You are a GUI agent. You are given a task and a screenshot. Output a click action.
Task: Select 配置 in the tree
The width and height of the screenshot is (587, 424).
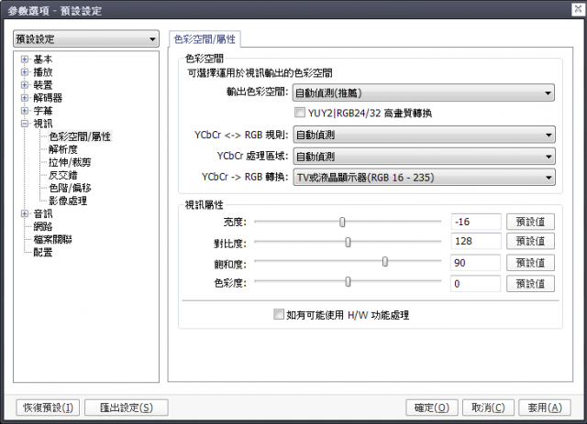point(43,253)
